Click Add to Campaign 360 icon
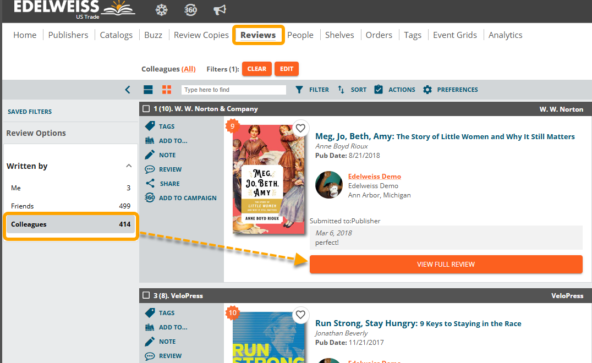 click(150, 198)
